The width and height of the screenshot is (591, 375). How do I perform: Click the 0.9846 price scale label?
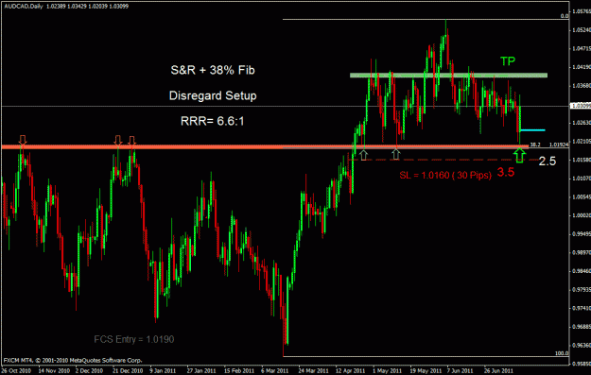tap(582, 271)
